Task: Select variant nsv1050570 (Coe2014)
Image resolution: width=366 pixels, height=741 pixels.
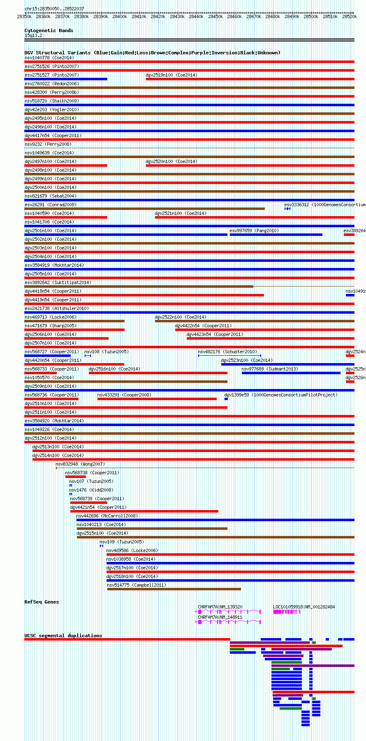Action: (49, 378)
